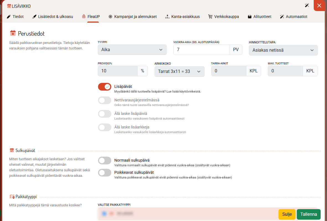Open the Hinnoittelutapa dropdown
Image resolution: width=327 pixels, height=221 pixels.
click(283, 50)
